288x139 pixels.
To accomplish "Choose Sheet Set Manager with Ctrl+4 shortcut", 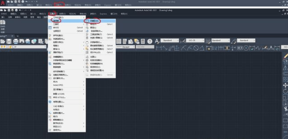I will coord(101,46).
